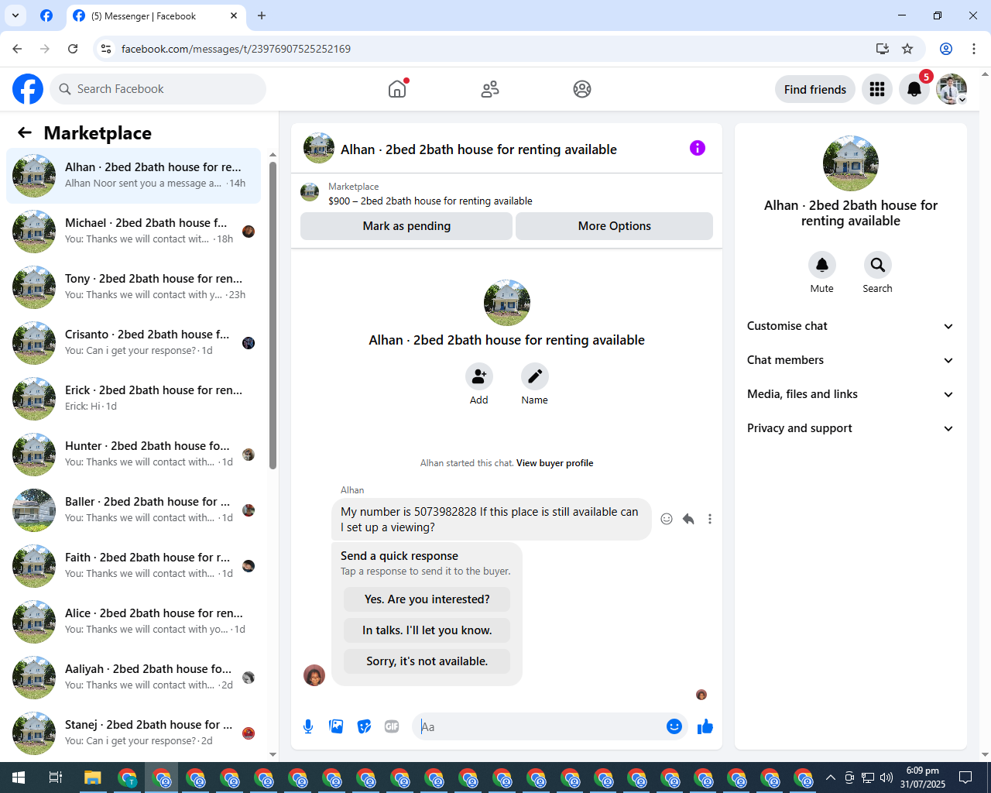The height and width of the screenshot is (793, 991).
Task: Open a new browser tab
Action: (x=262, y=15)
